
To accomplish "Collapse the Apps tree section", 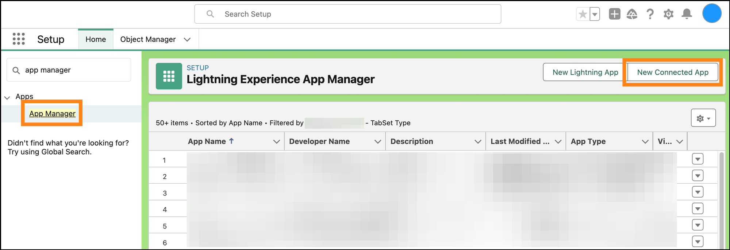I will click(7, 97).
